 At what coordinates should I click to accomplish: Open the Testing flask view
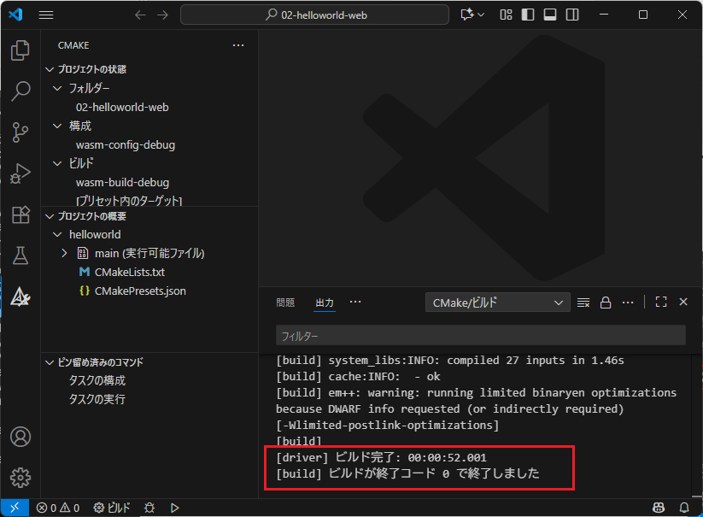pyautogui.click(x=21, y=256)
